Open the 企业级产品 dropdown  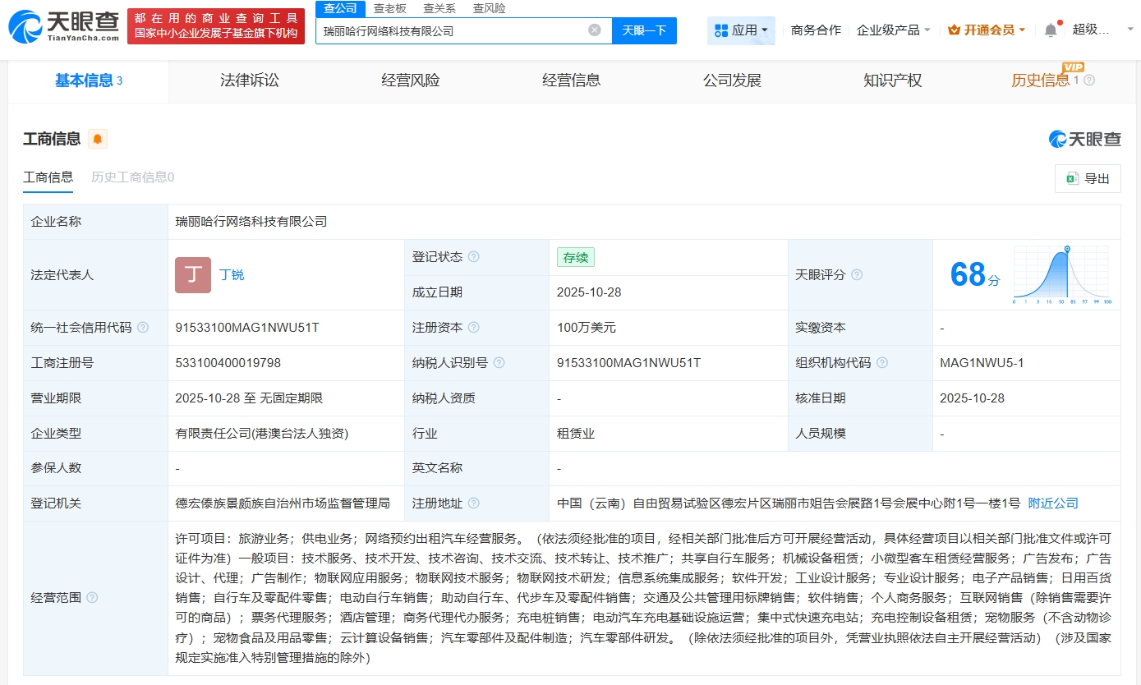coord(893,29)
